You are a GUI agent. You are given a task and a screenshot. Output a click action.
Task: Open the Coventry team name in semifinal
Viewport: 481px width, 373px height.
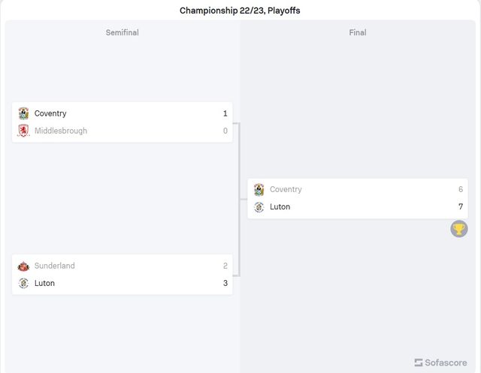pyautogui.click(x=50, y=113)
